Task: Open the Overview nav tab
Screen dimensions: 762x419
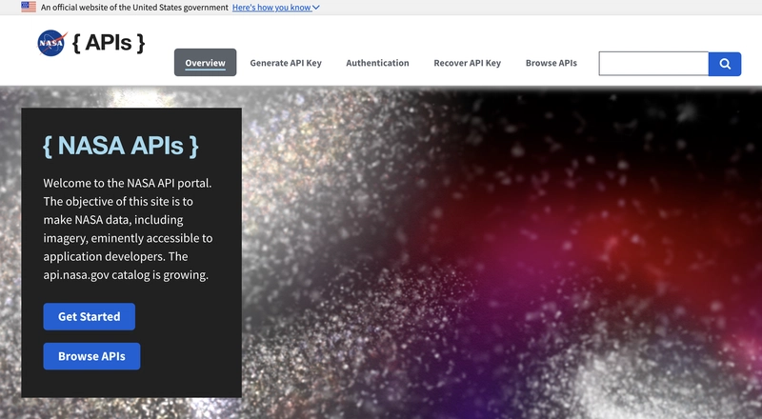Action: tap(205, 63)
